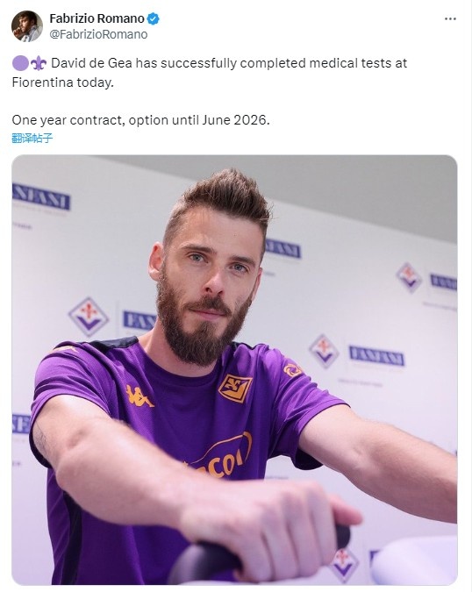Click the text 'Fiorentina today.'
Screen dimensions: 472x592
62,82
